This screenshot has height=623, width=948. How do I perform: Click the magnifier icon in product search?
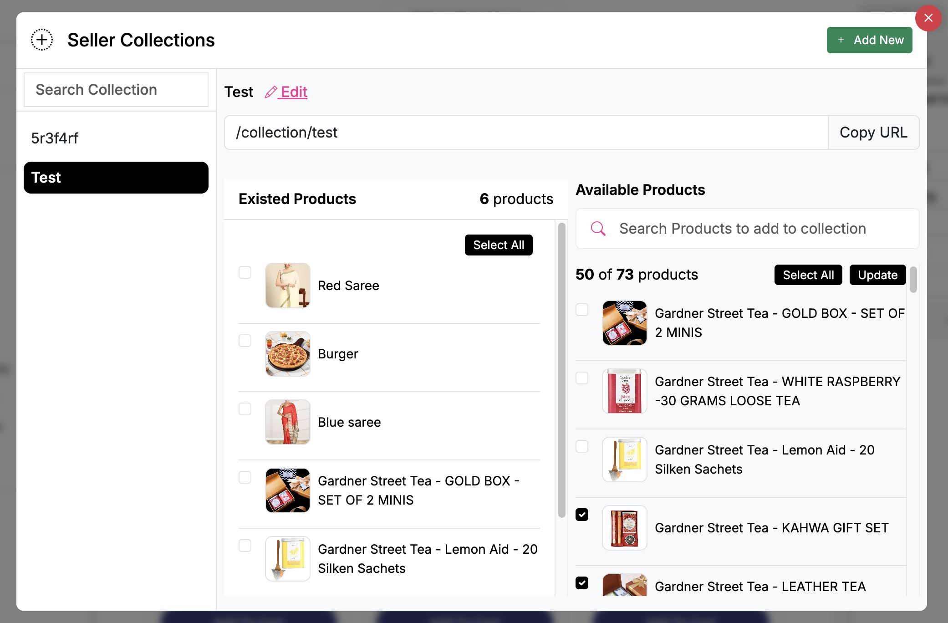tap(598, 229)
